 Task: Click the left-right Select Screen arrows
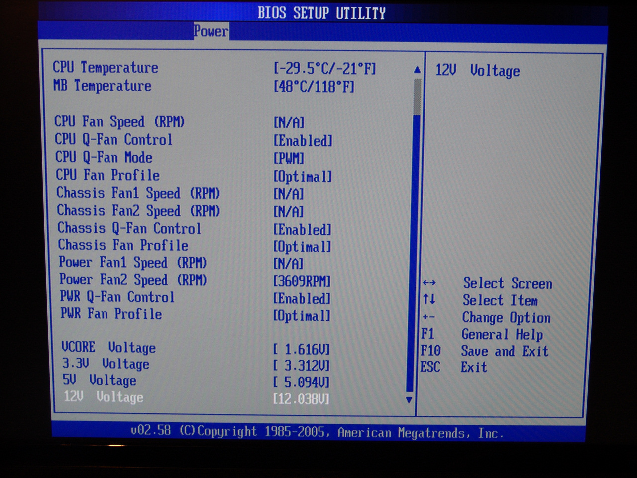tap(429, 283)
